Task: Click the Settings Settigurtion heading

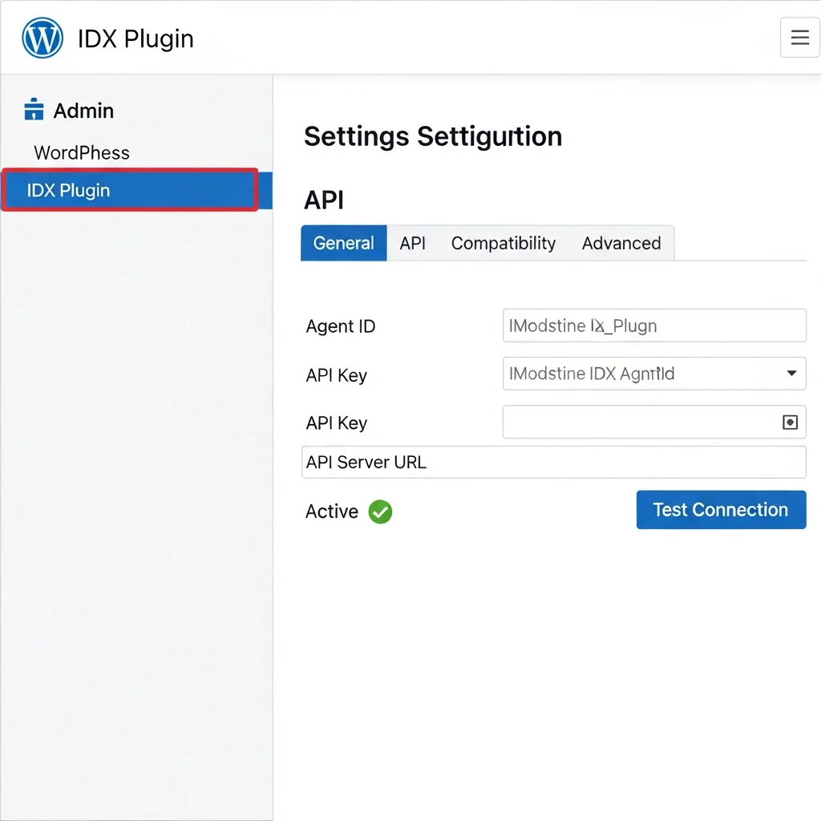Action: pyautogui.click(x=433, y=136)
